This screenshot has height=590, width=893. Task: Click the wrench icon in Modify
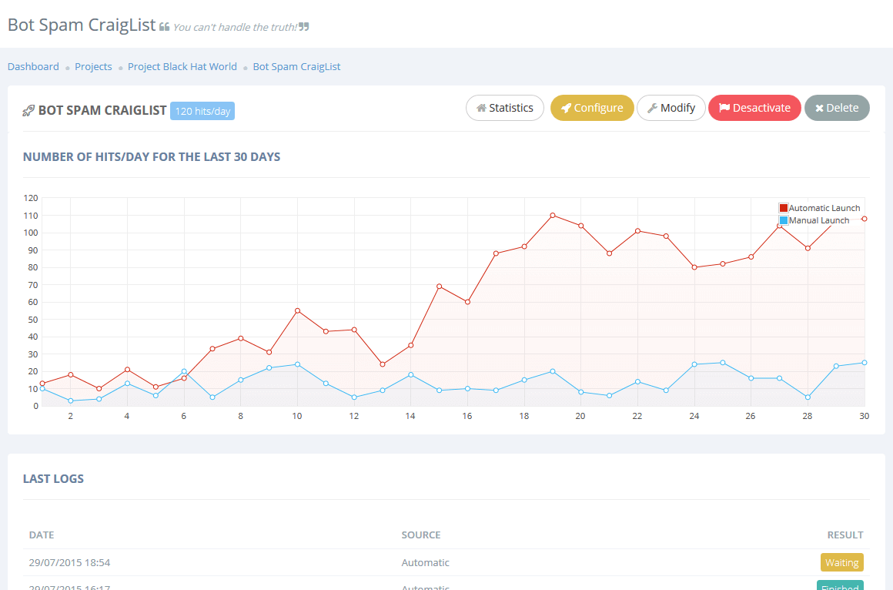click(x=653, y=108)
